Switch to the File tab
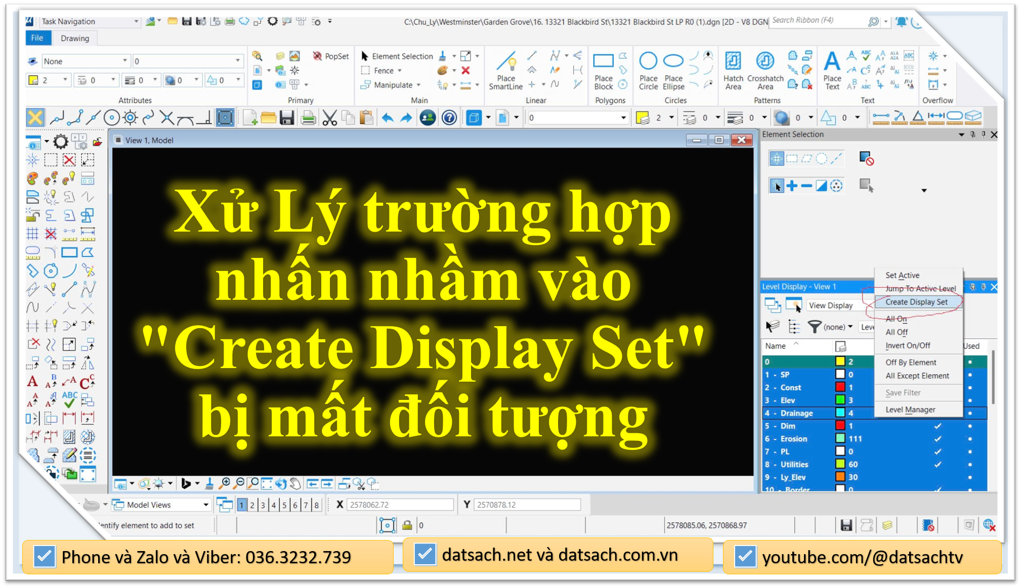 [x=38, y=37]
